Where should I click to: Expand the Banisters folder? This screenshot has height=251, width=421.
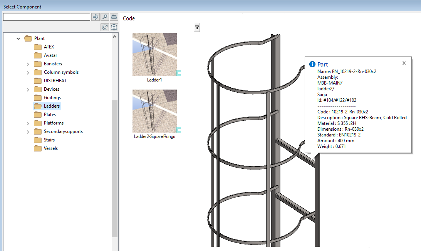[28, 64]
